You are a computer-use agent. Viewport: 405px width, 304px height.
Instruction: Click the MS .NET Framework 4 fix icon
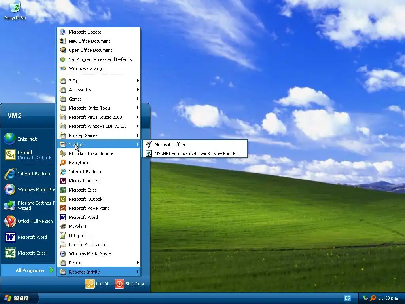149,154
